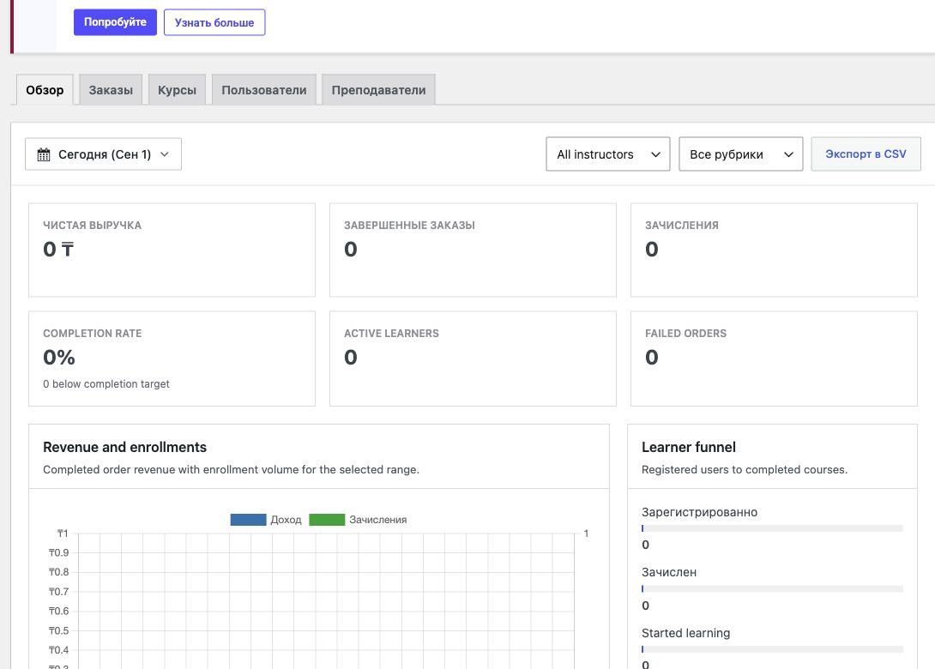Select the Завершенные заказы metric card
Screen dimensions: 935x669
tap(473, 250)
